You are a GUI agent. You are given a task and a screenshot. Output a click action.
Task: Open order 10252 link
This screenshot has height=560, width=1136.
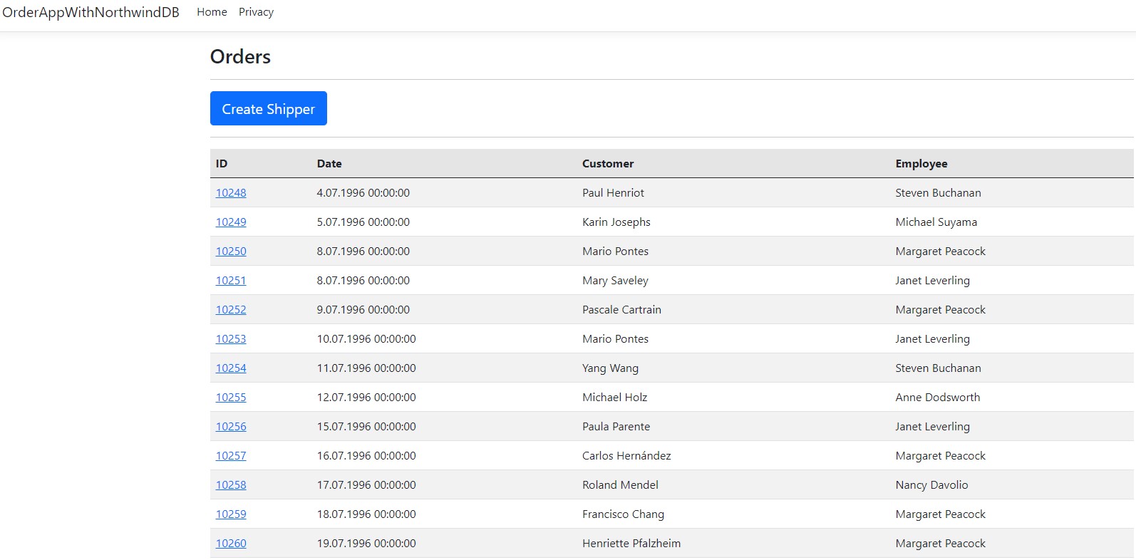231,310
